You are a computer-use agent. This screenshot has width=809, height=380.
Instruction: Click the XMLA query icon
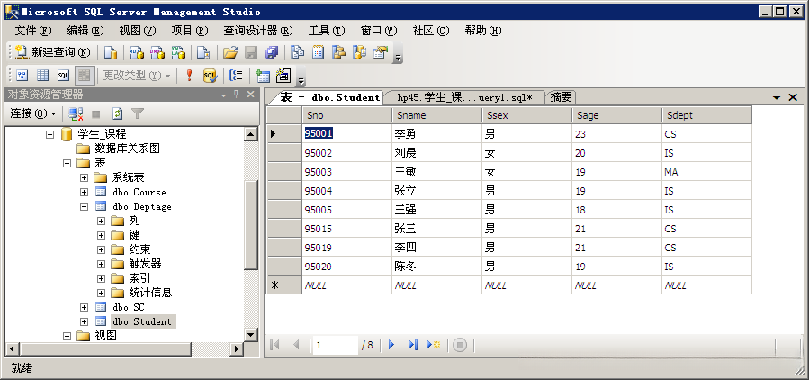(178, 52)
